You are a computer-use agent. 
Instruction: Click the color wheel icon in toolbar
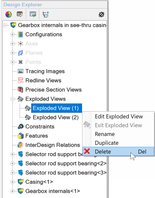tap(9, 14)
